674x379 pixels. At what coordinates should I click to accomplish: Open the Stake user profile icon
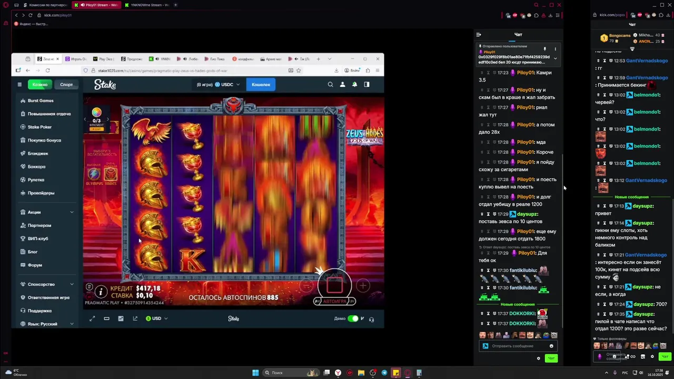[342, 84]
